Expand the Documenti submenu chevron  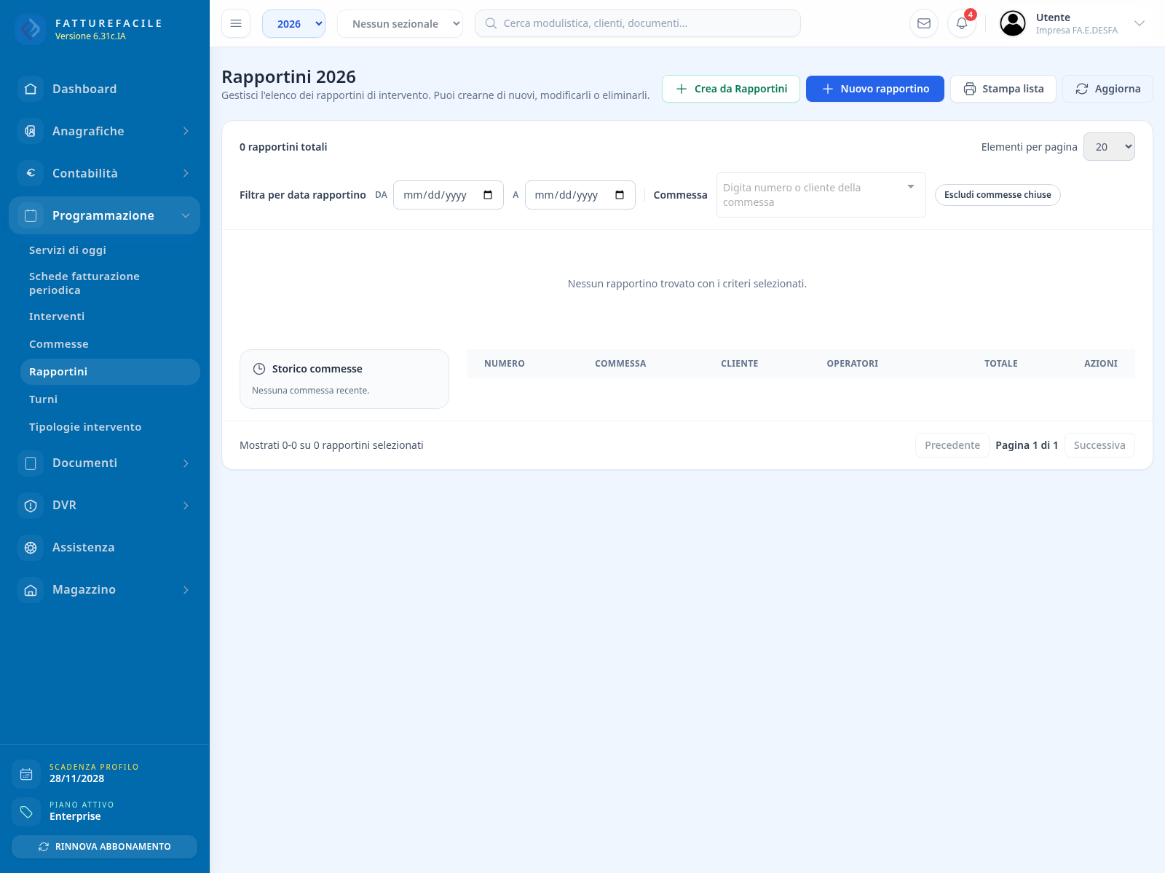186,463
